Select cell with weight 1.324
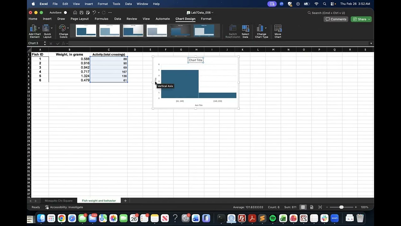This screenshot has height=226, width=401. pos(69,76)
